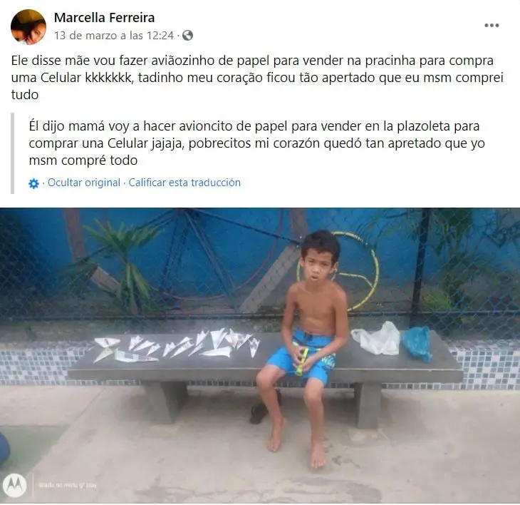Viewport: 520px width, 505px height.
Task: Click the blue translation settings gear icon
Action: tap(33, 183)
